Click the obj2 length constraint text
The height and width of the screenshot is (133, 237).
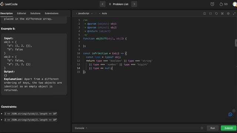coord(30,120)
